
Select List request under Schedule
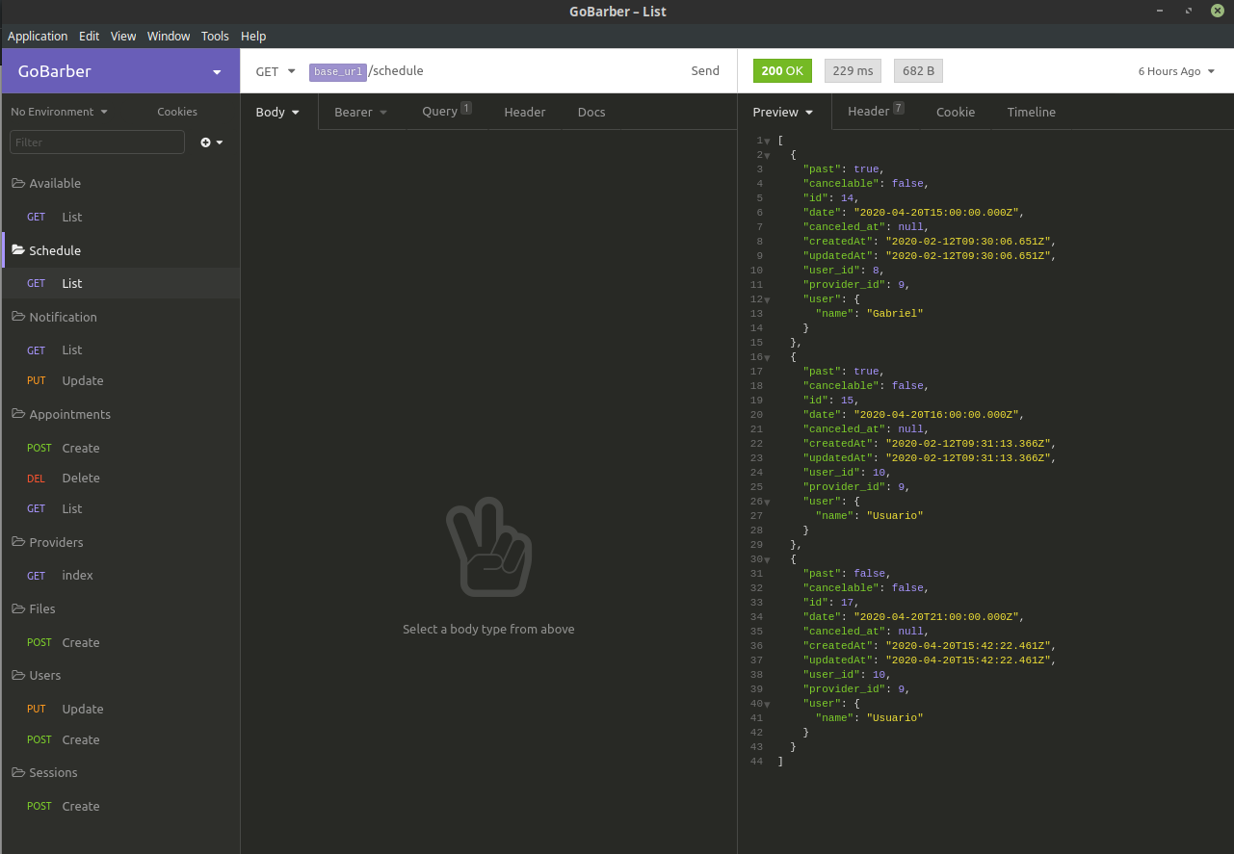click(120, 283)
